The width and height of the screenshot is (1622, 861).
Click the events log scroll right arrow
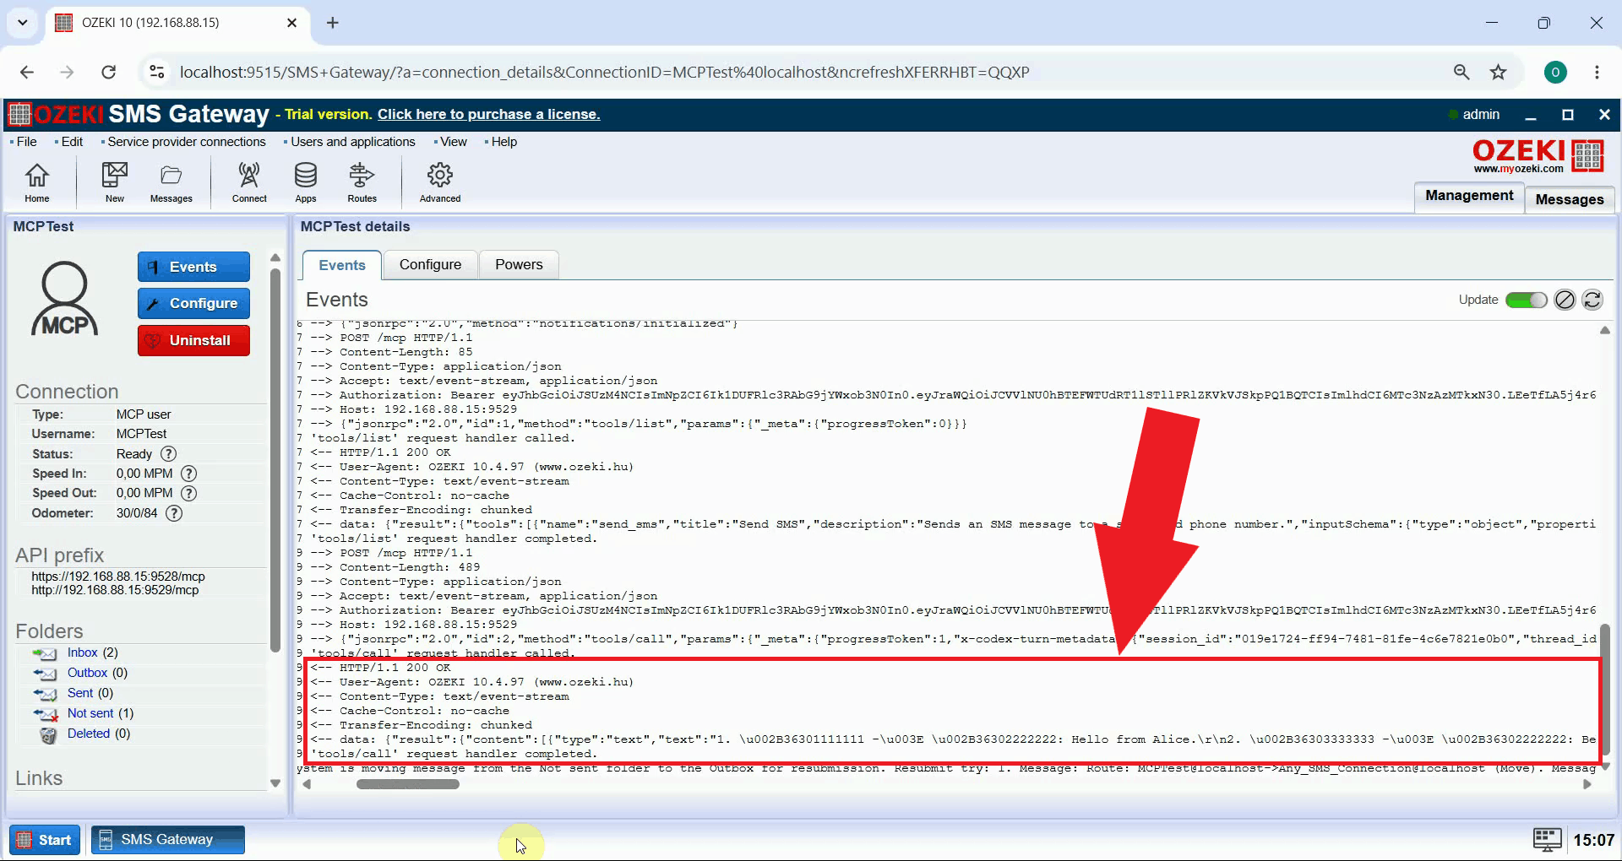[1587, 784]
